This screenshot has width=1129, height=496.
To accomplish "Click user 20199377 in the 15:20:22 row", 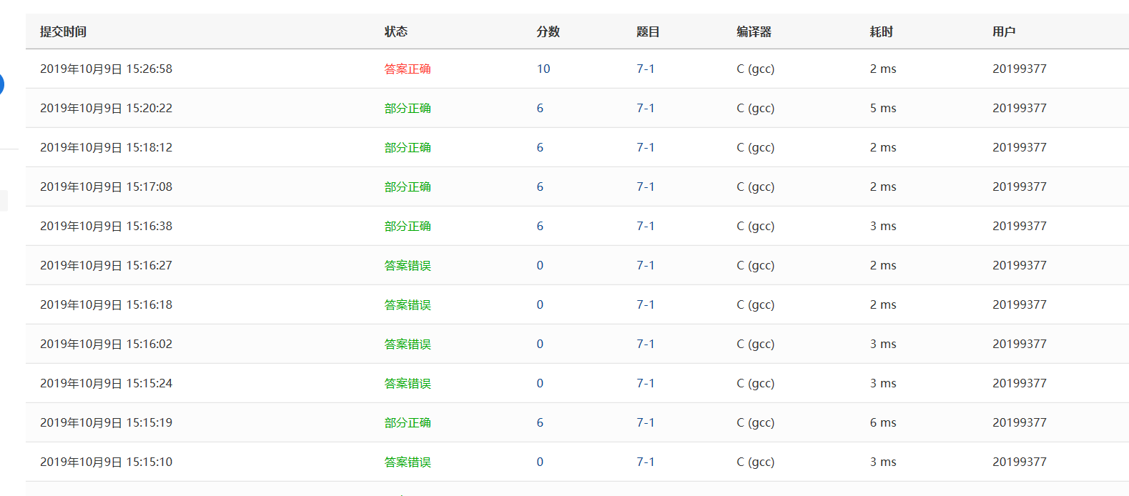I will (x=1020, y=108).
